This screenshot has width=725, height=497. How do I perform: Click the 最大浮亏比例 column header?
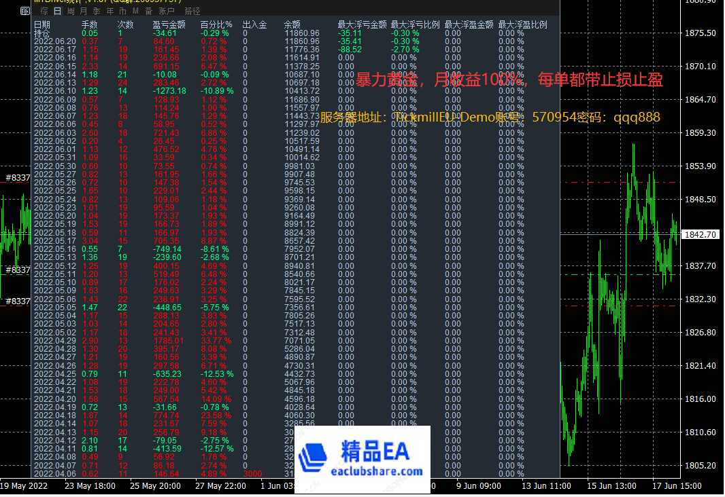pyautogui.click(x=416, y=24)
